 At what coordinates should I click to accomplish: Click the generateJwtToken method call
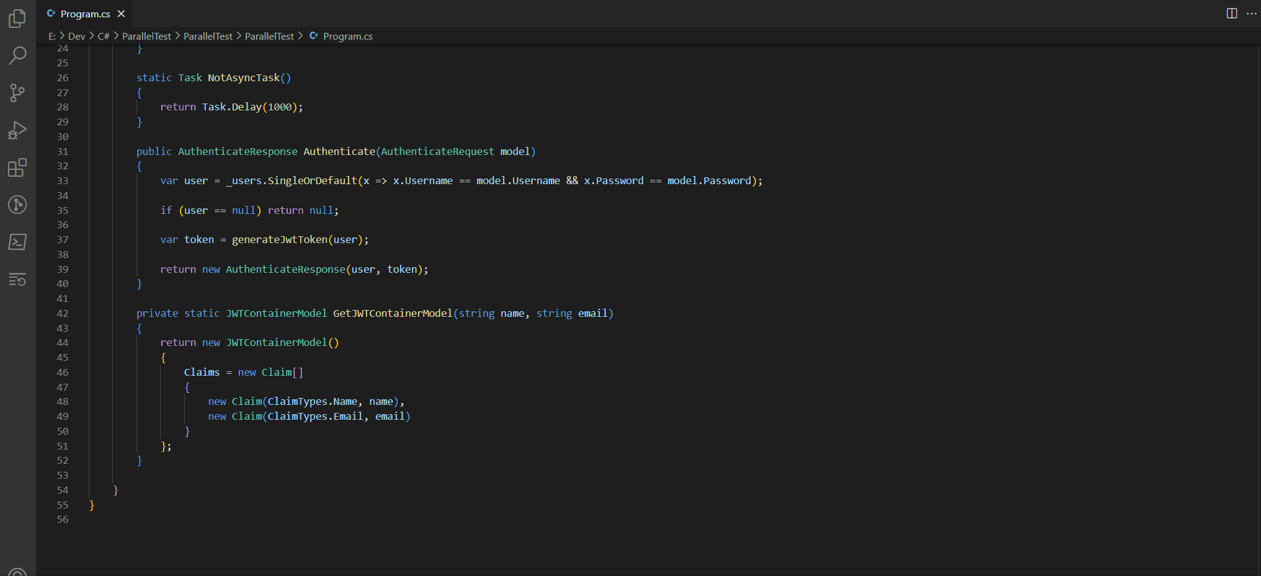279,240
